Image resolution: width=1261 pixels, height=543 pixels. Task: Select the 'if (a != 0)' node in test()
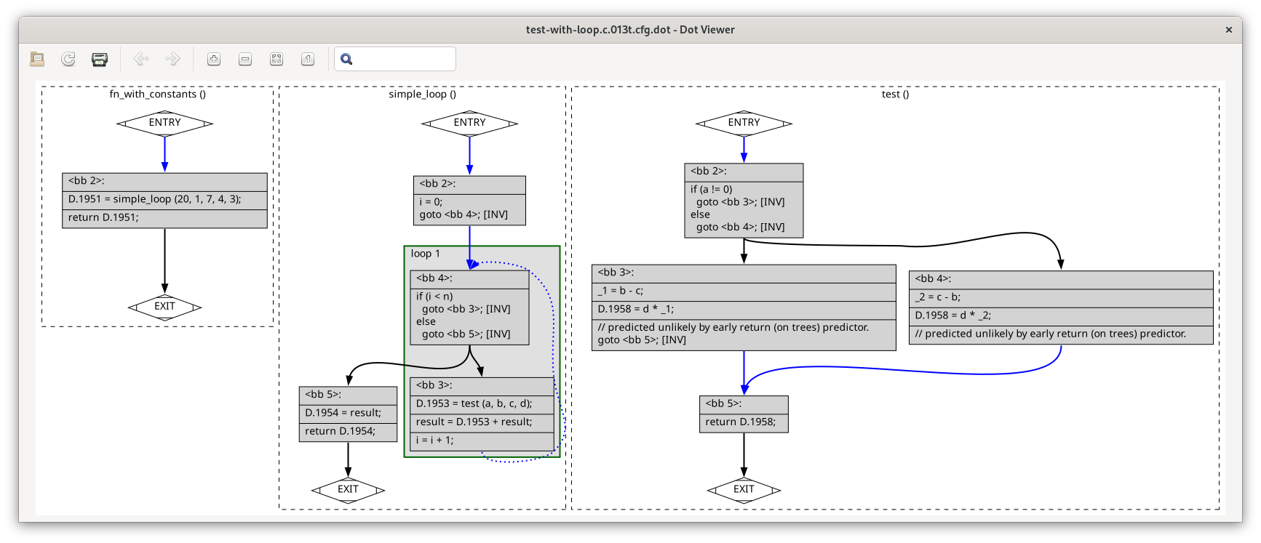point(744,209)
